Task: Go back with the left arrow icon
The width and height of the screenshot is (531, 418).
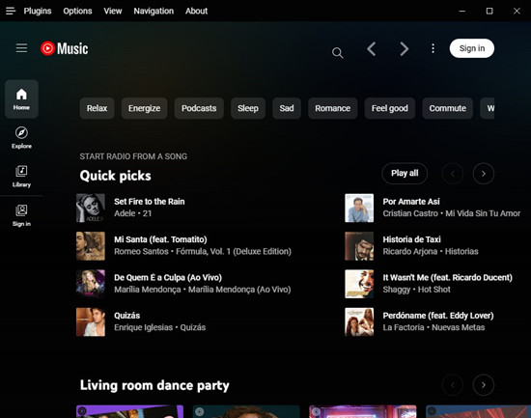Action: click(372, 49)
